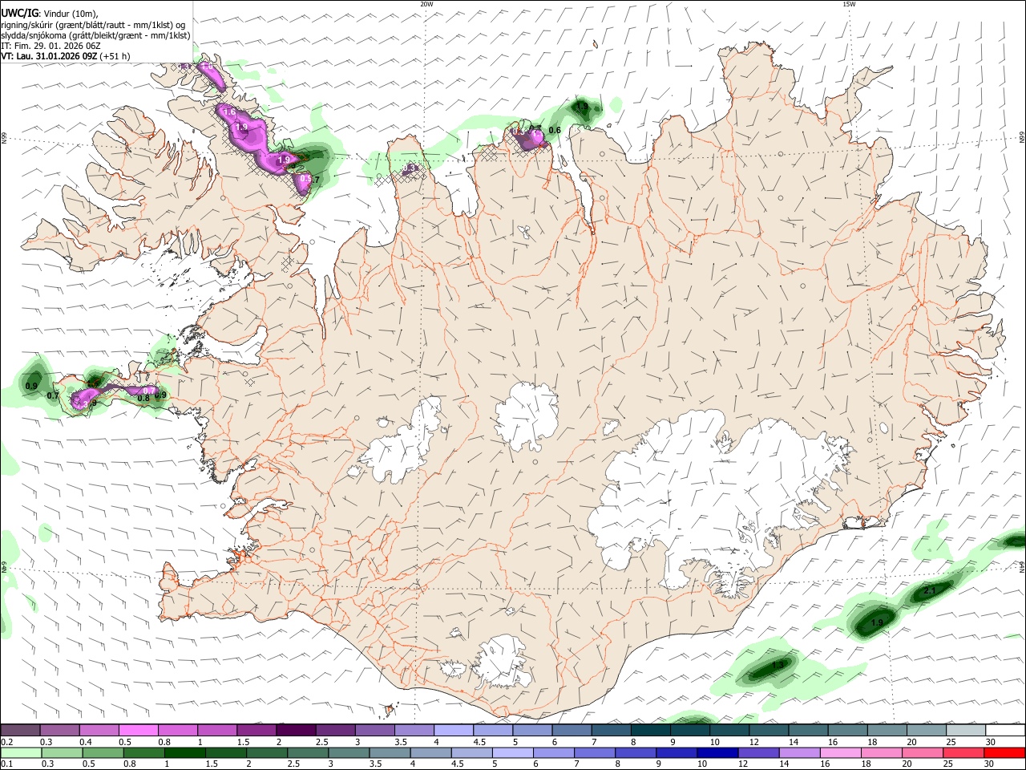Pick snow swatch between 3 and 3.5

click(x=374, y=730)
